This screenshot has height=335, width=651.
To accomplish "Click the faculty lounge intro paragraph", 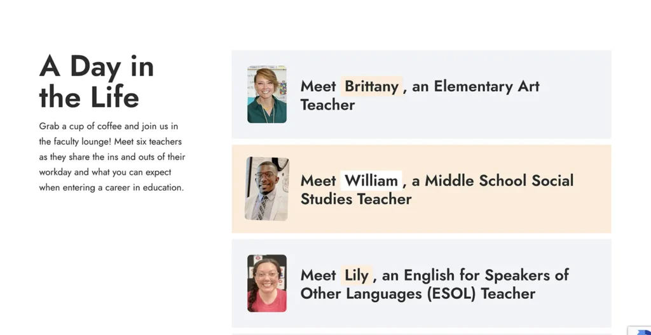I will click(112, 157).
